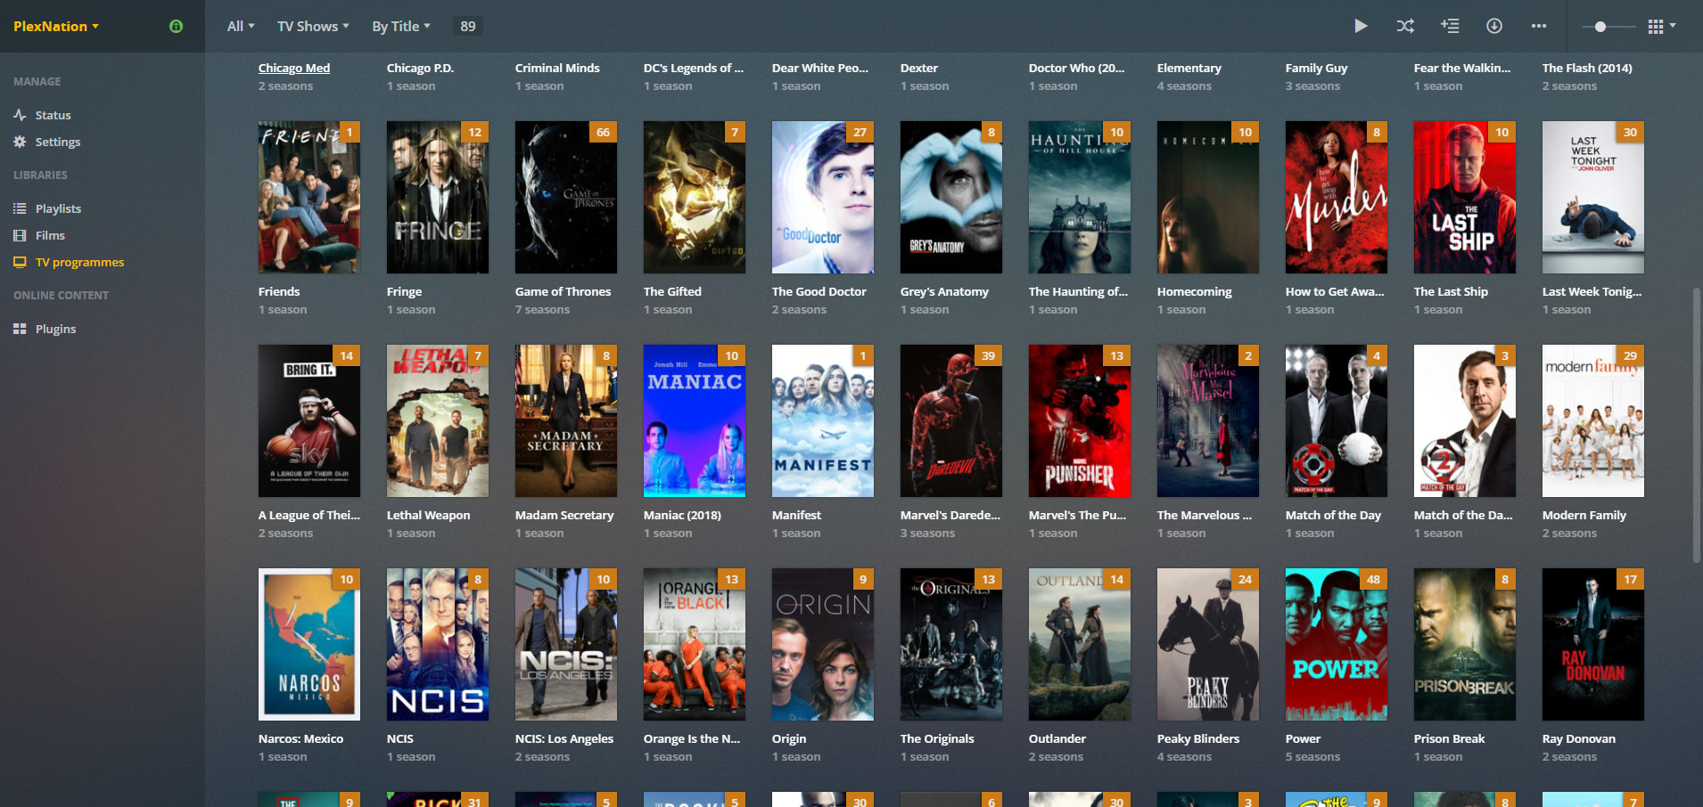Screen dimensions: 1703x807
Task: Open the Criminal Minds title link
Action: coord(557,68)
